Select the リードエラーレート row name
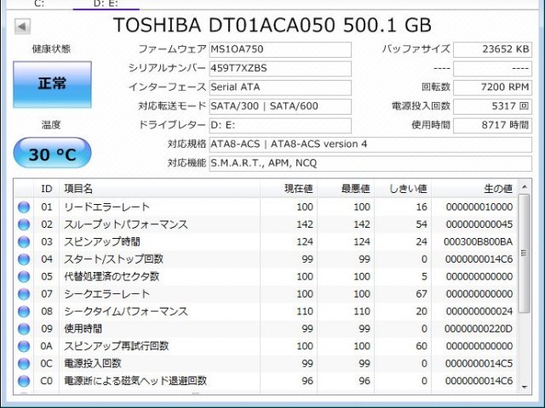The width and height of the screenshot is (545, 408). click(x=106, y=207)
